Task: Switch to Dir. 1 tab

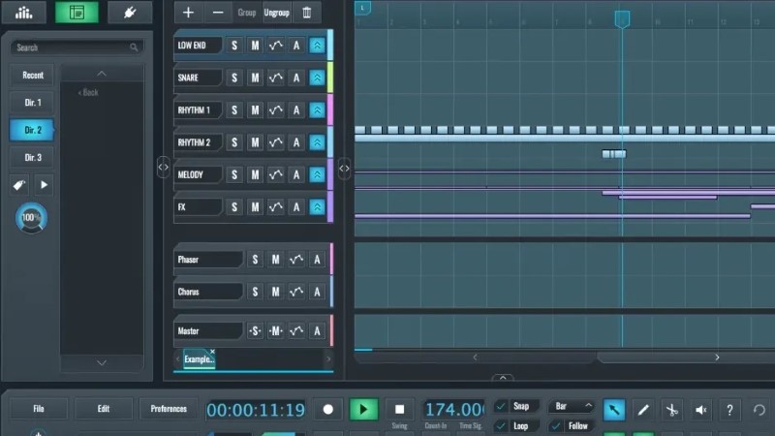Action: [33, 103]
